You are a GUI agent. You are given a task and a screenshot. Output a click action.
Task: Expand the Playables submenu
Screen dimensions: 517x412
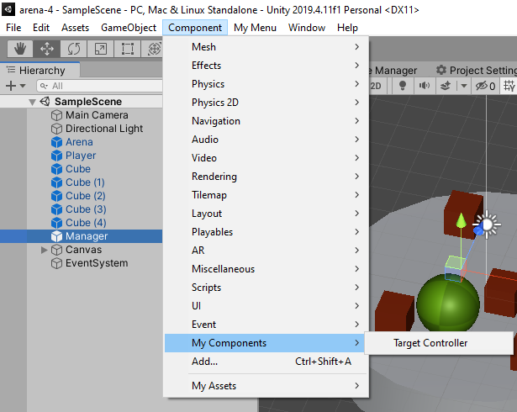point(266,231)
